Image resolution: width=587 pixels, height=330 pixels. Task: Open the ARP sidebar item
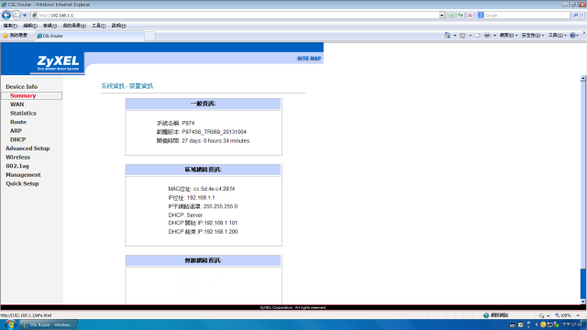(x=16, y=131)
